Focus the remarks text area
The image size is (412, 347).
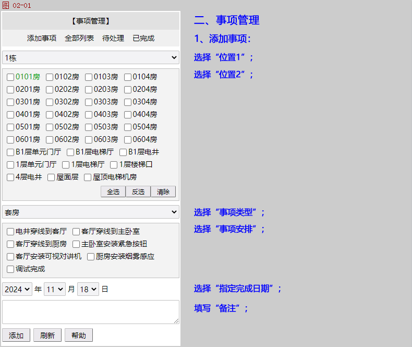click(91, 312)
